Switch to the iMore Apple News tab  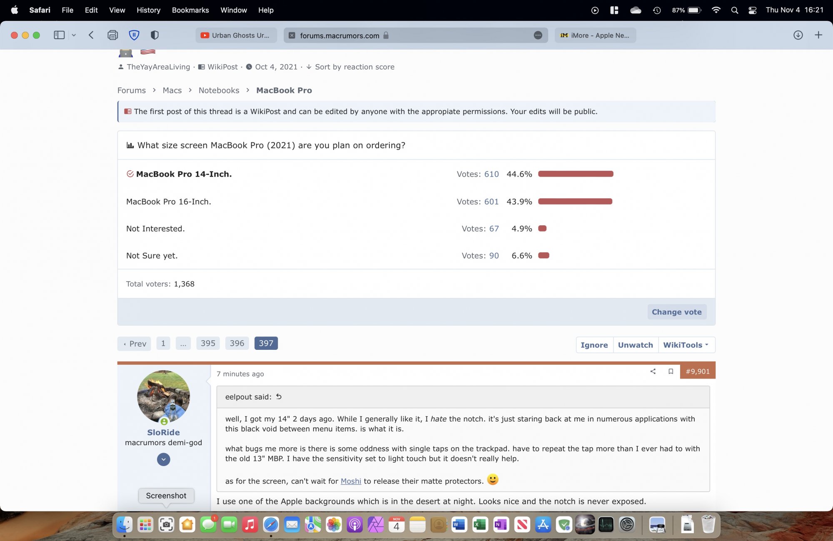[x=595, y=35]
